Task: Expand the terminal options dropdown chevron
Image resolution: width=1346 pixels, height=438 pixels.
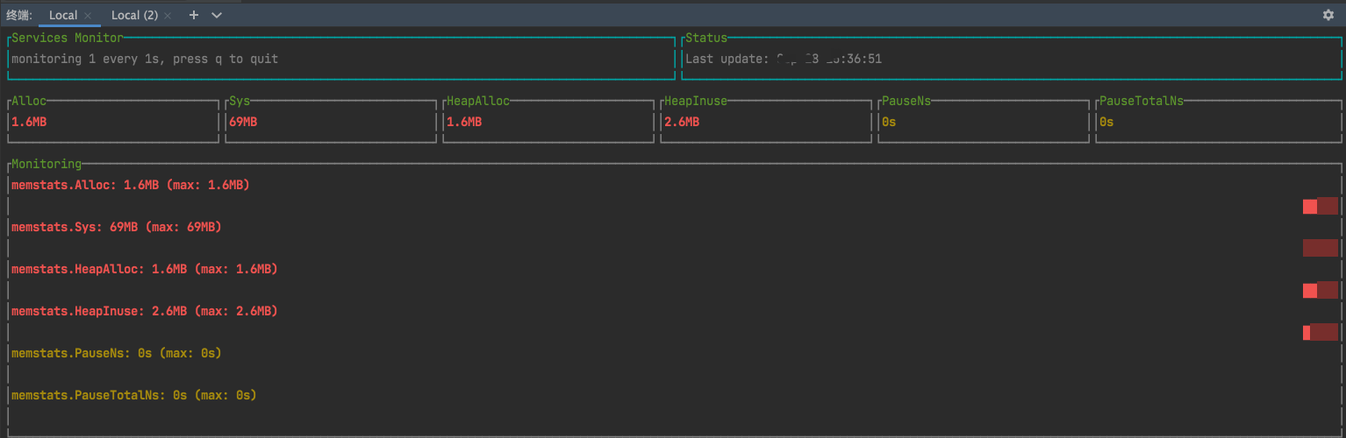Action: [x=217, y=15]
